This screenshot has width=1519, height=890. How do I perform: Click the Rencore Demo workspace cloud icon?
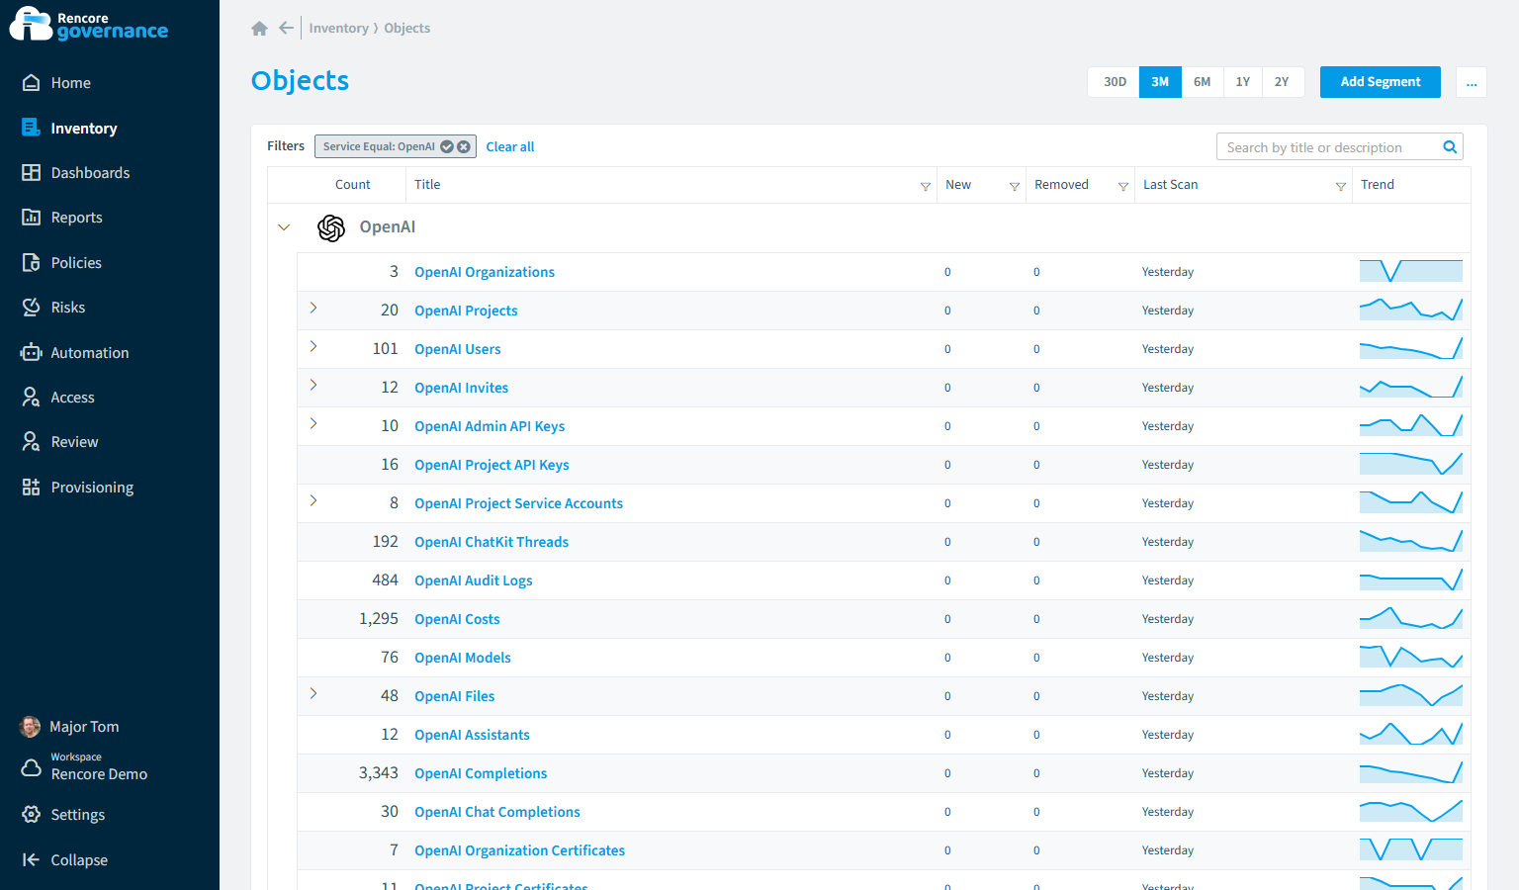[x=32, y=768]
